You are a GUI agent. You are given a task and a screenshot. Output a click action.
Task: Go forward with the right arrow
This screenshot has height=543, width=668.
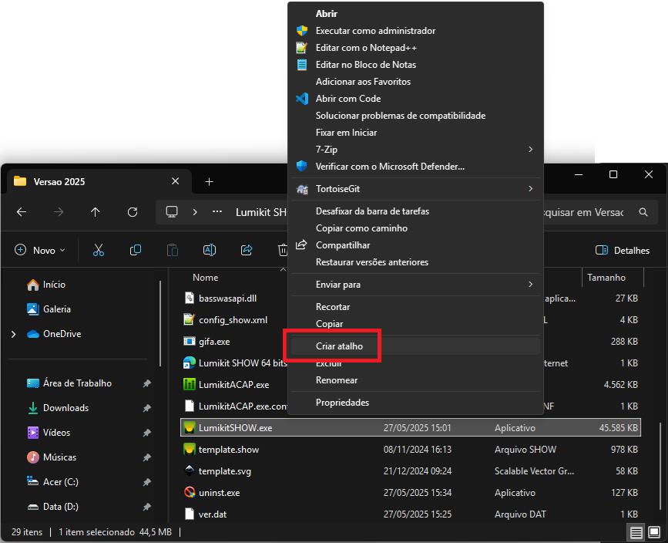coord(59,212)
